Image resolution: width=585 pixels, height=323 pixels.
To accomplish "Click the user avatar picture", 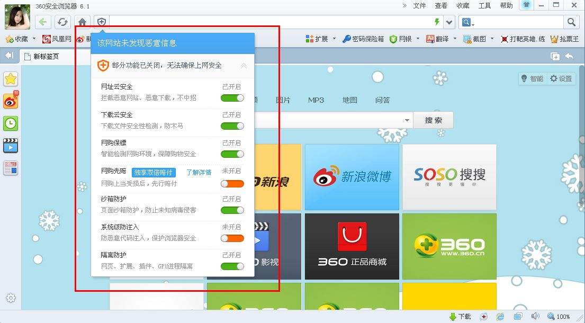I will click(17, 17).
